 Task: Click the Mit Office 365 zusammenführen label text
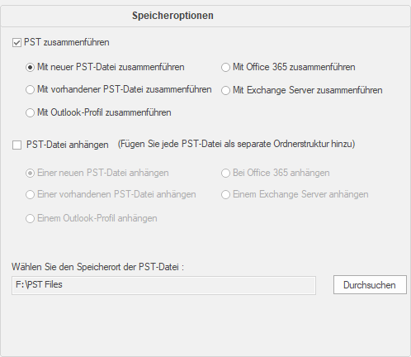294,67
